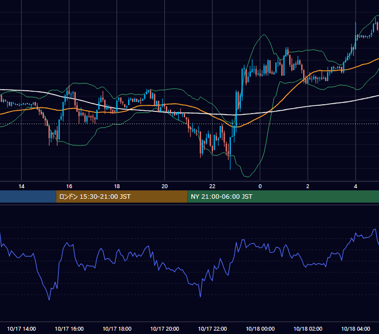Click the 2 hour label on price axis
The width and height of the screenshot is (379, 334).
(308, 186)
